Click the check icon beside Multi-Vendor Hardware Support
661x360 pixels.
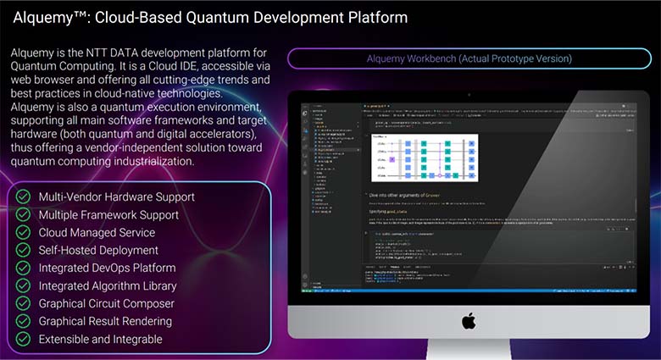(x=24, y=197)
